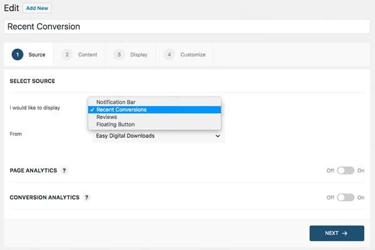Click the arrow icon in NEXT button

click(344, 233)
